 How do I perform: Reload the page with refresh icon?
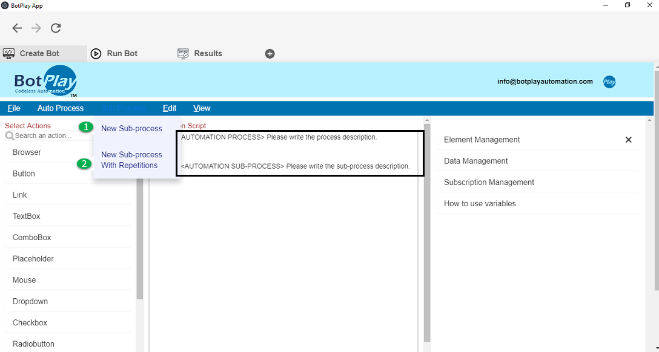(56, 28)
